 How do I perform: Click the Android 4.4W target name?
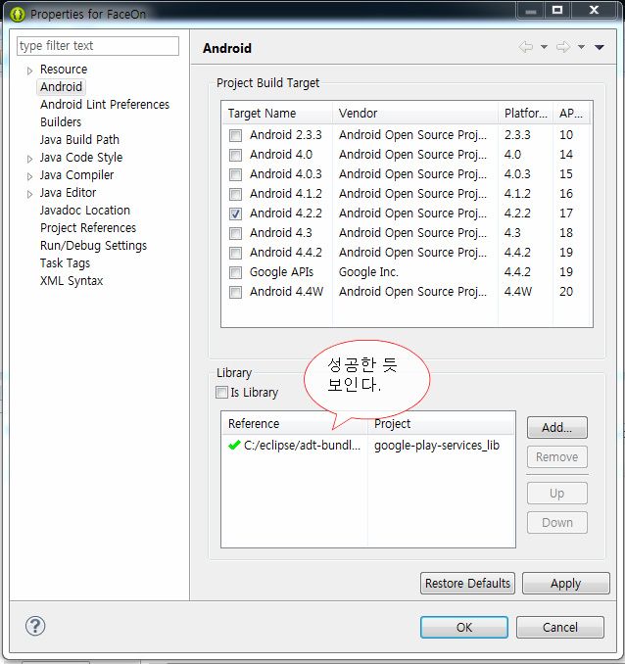(x=286, y=291)
